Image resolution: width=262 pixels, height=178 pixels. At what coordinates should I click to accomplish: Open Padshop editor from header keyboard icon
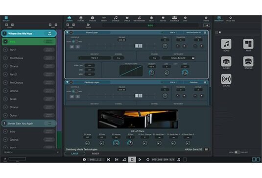[205, 82]
